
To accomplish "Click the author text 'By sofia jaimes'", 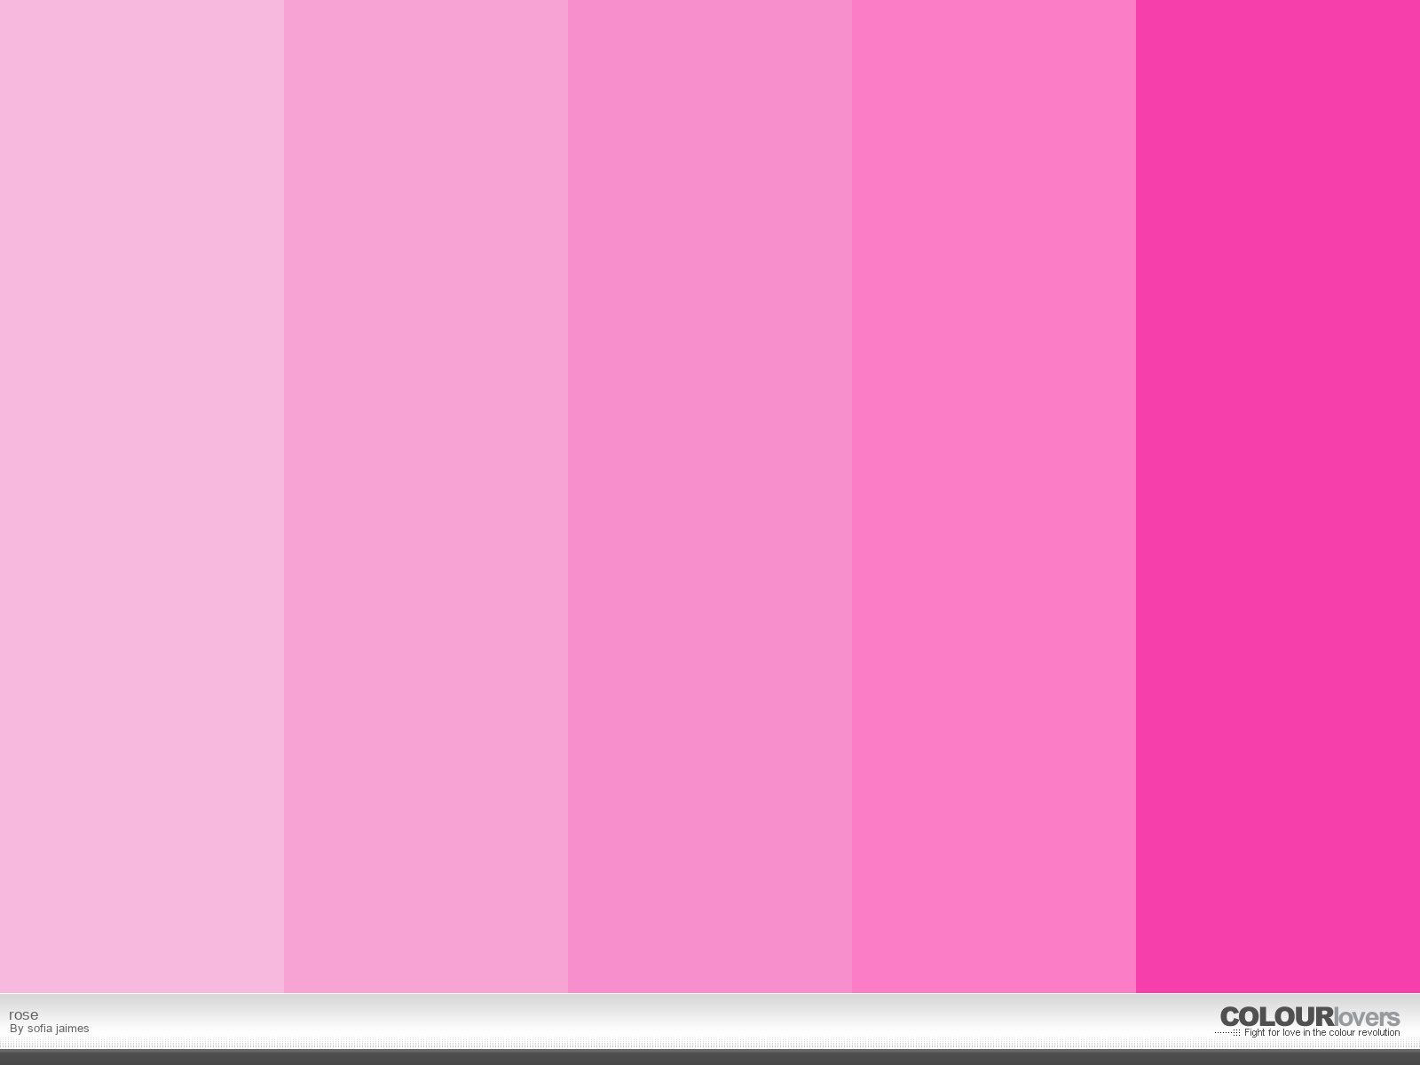I will click(x=50, y=1029).
